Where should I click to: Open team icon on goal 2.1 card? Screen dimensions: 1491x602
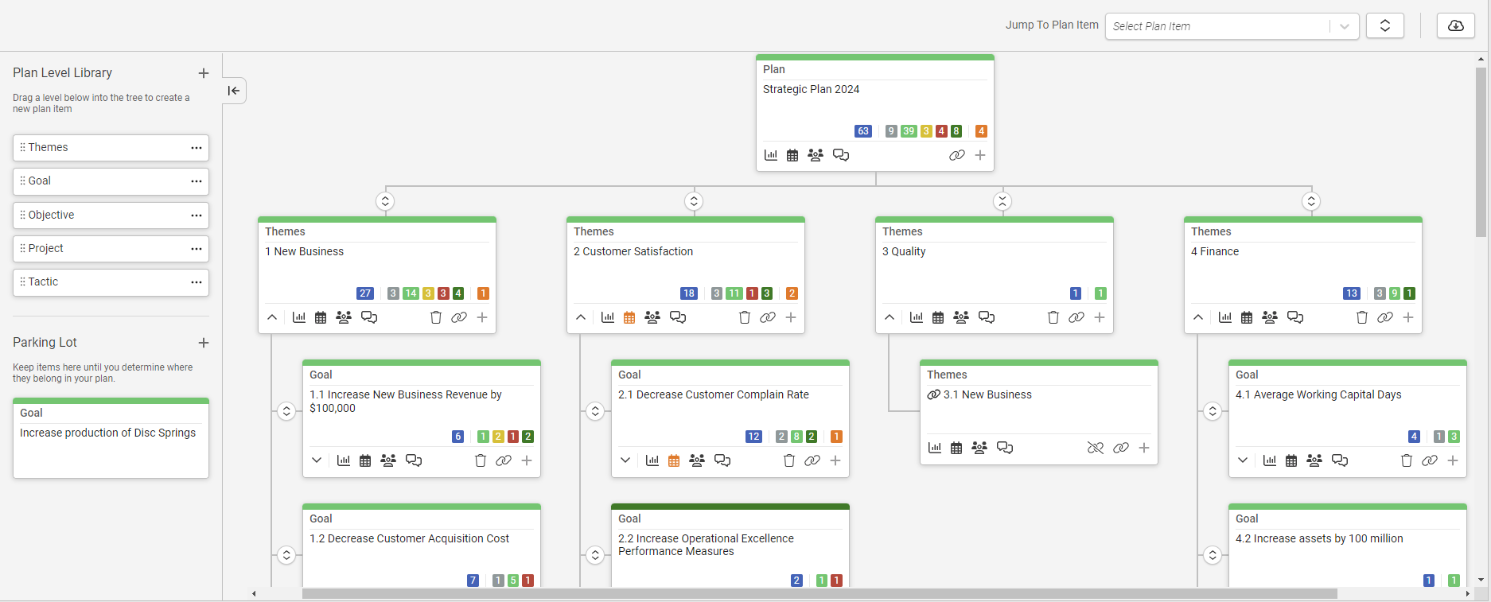click(697, 460)
